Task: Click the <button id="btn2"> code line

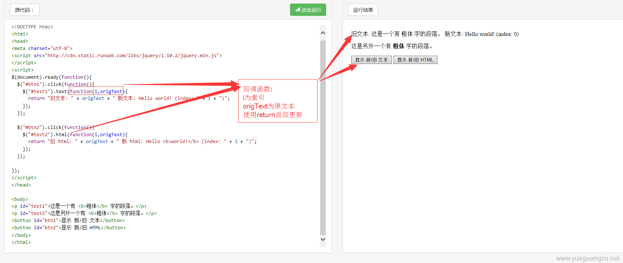Action: pos(69,228)
